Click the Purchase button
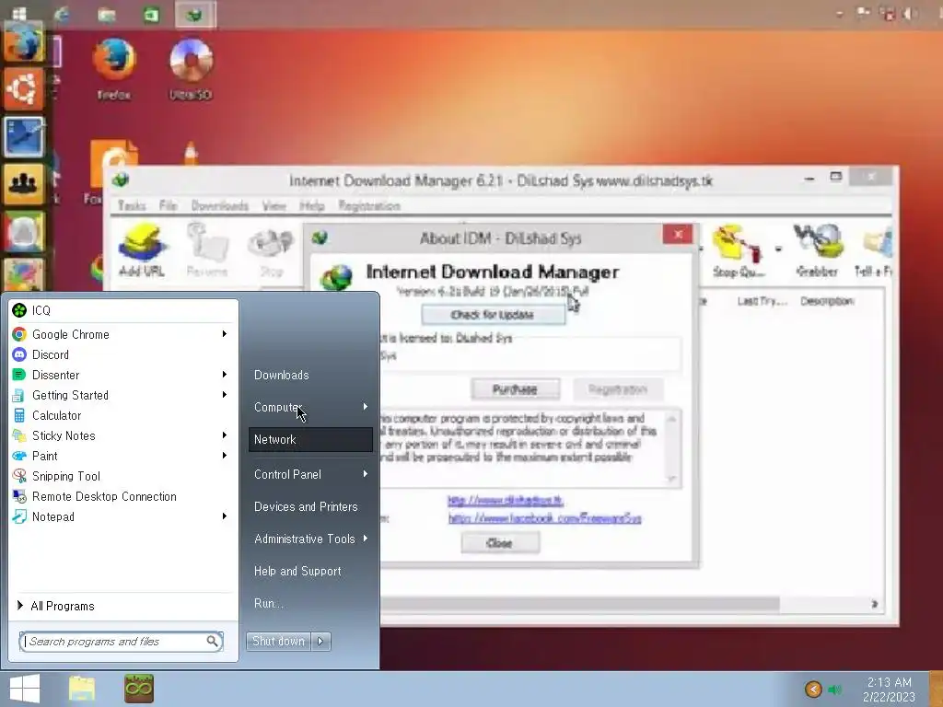Image resolution: width=943 pixels, height=707 pixels. (515, 389)
